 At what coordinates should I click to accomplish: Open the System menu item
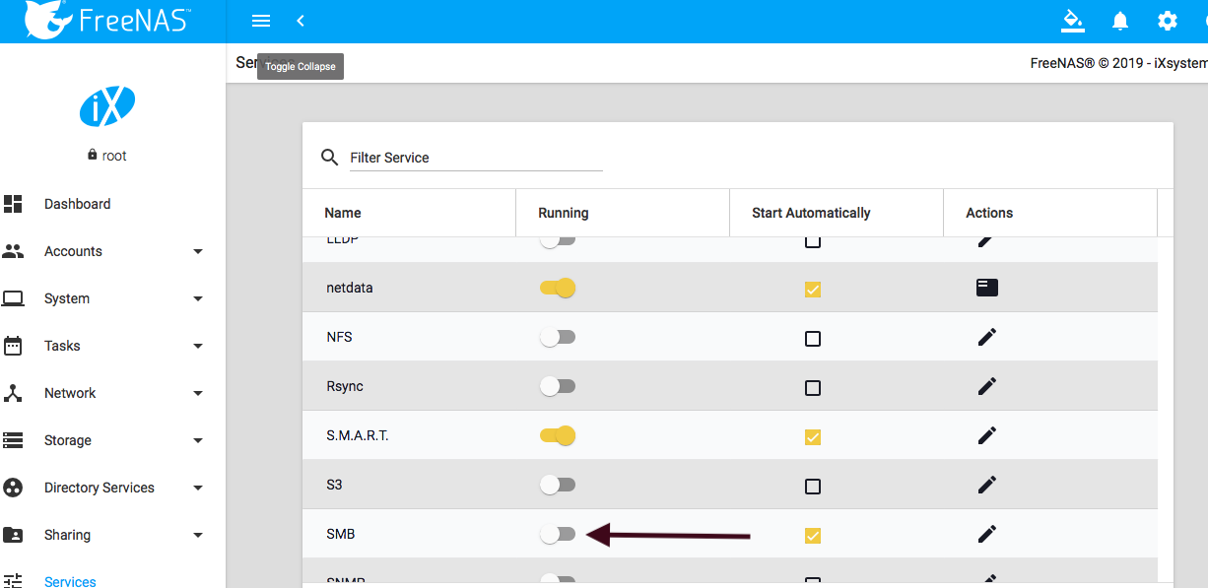(x=67, y=298)
